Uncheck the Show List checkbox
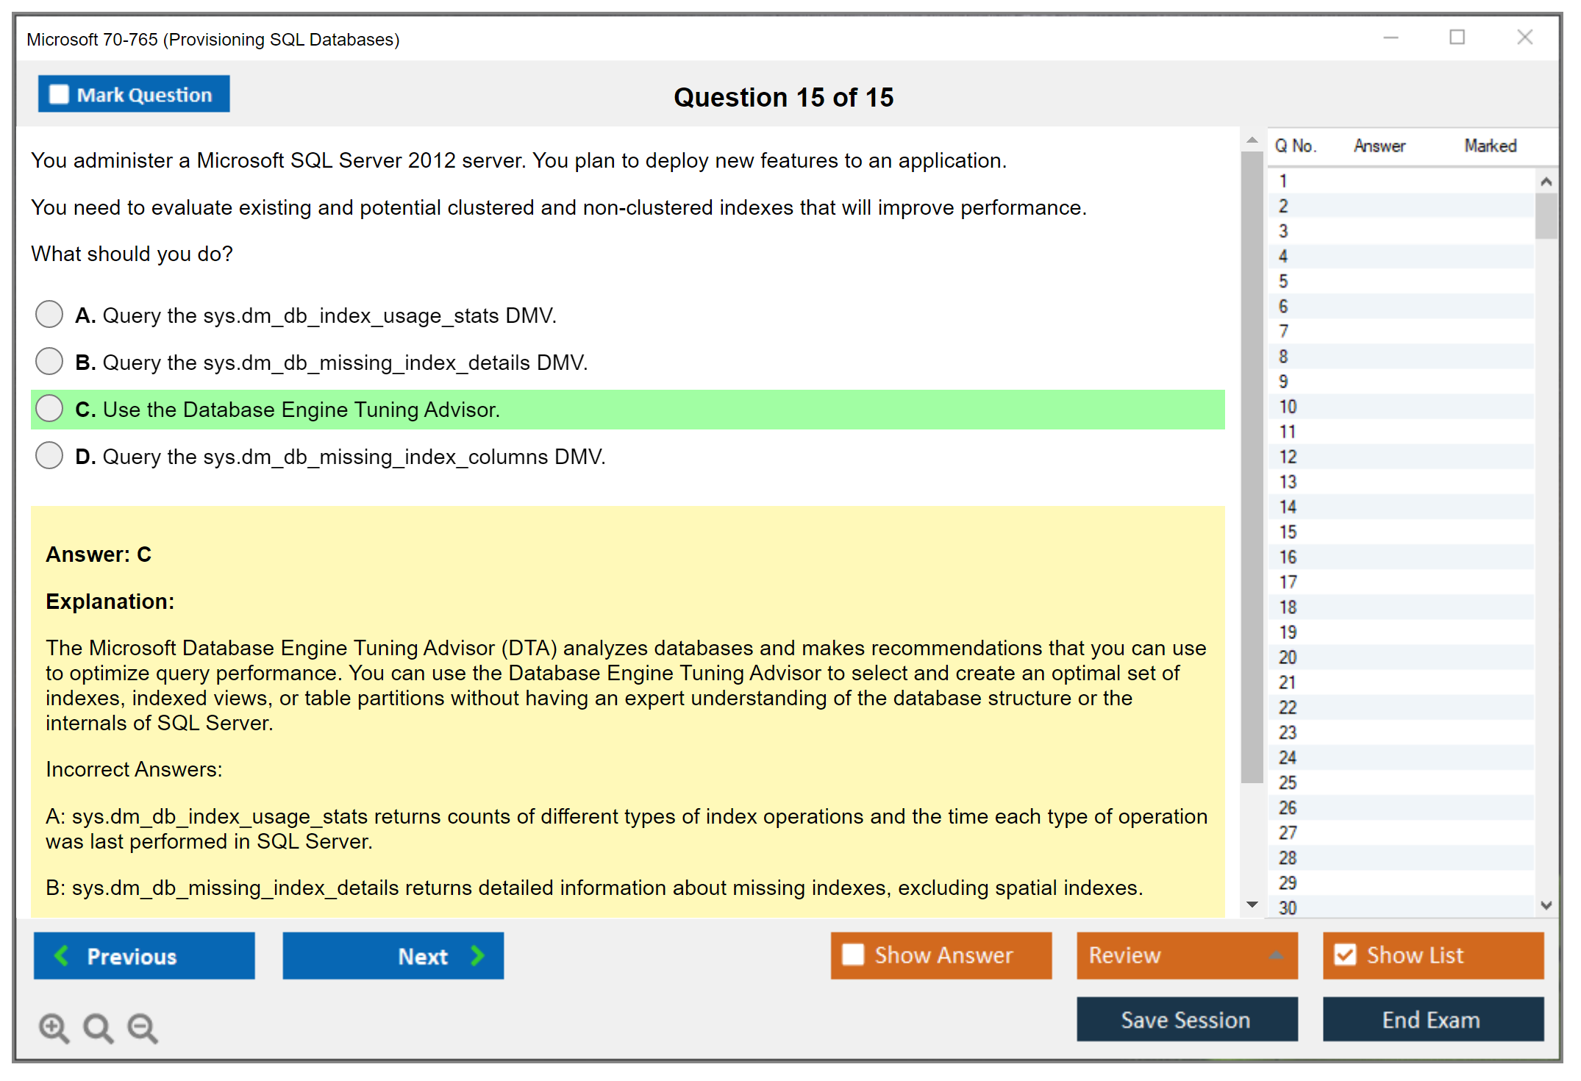 tap(1345, 955)
